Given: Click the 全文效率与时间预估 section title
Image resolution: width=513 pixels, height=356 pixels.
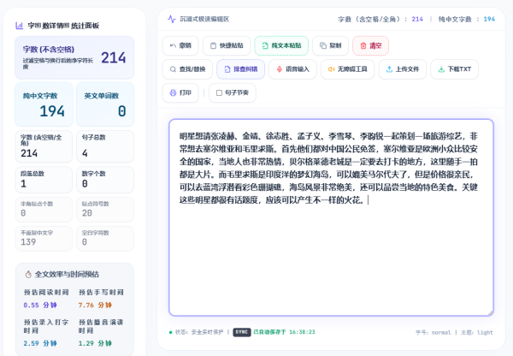Looking at the screenshot, I should (x=67, y=274).
